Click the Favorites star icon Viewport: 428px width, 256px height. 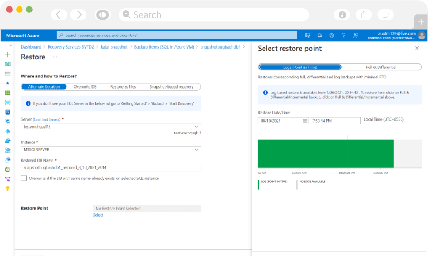pyautogui.click(x=7, y=83)
